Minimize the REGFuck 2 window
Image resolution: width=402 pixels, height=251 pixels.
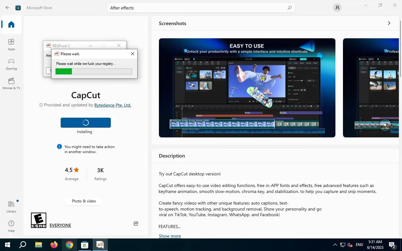click(90, 45)
